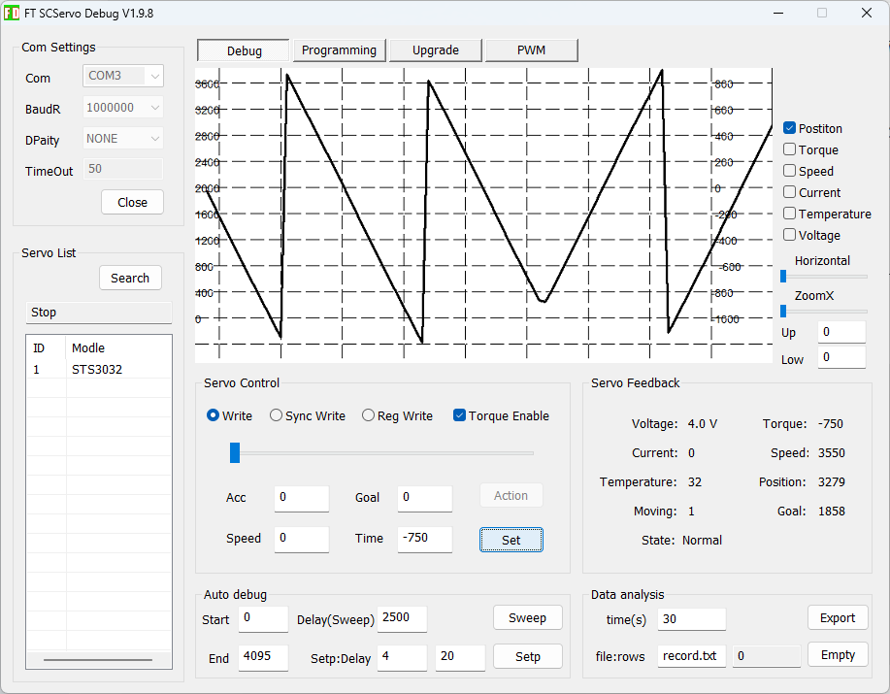Viewport: 890px width, 694px height.
Task: Click the Start input field in Auto debug
Action: click(x=263, y=619)
